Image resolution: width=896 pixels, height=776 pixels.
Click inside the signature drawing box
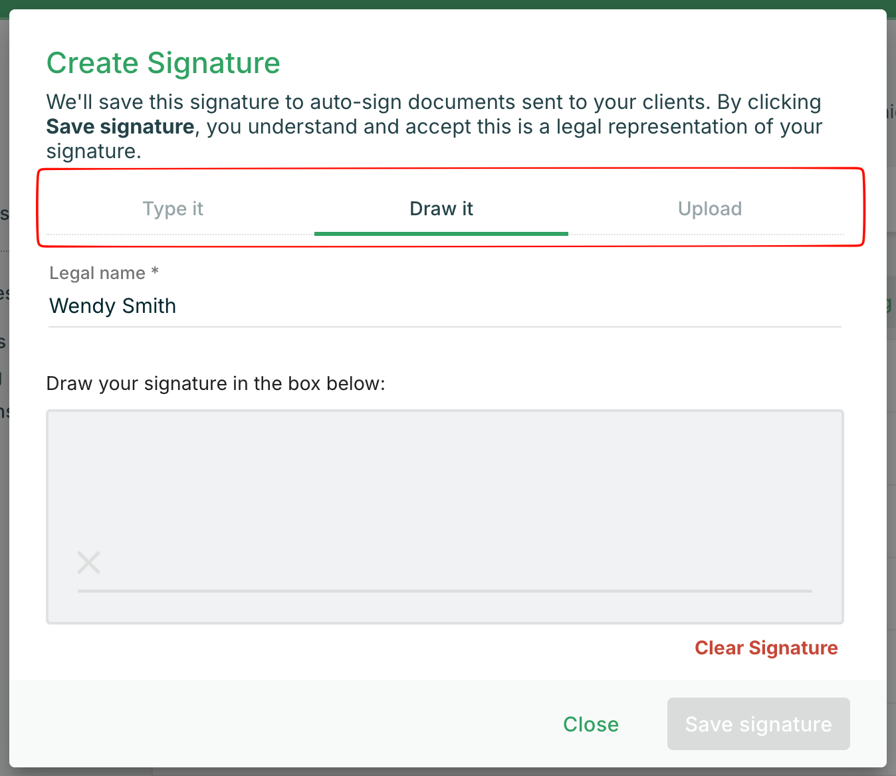[x=444, y=492]
